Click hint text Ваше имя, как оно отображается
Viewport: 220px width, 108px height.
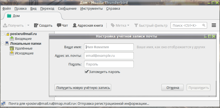tap(171, 47)
